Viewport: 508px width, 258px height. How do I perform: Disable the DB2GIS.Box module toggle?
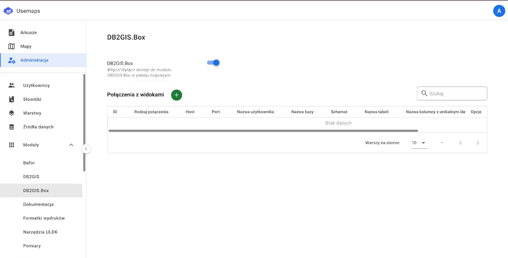pyautogui.click(x=214, y=63)
